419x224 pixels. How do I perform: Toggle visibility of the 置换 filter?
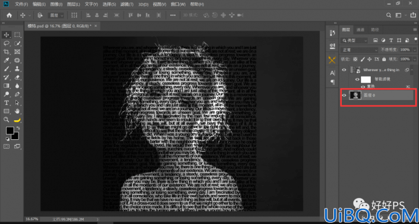pos(363,87)
